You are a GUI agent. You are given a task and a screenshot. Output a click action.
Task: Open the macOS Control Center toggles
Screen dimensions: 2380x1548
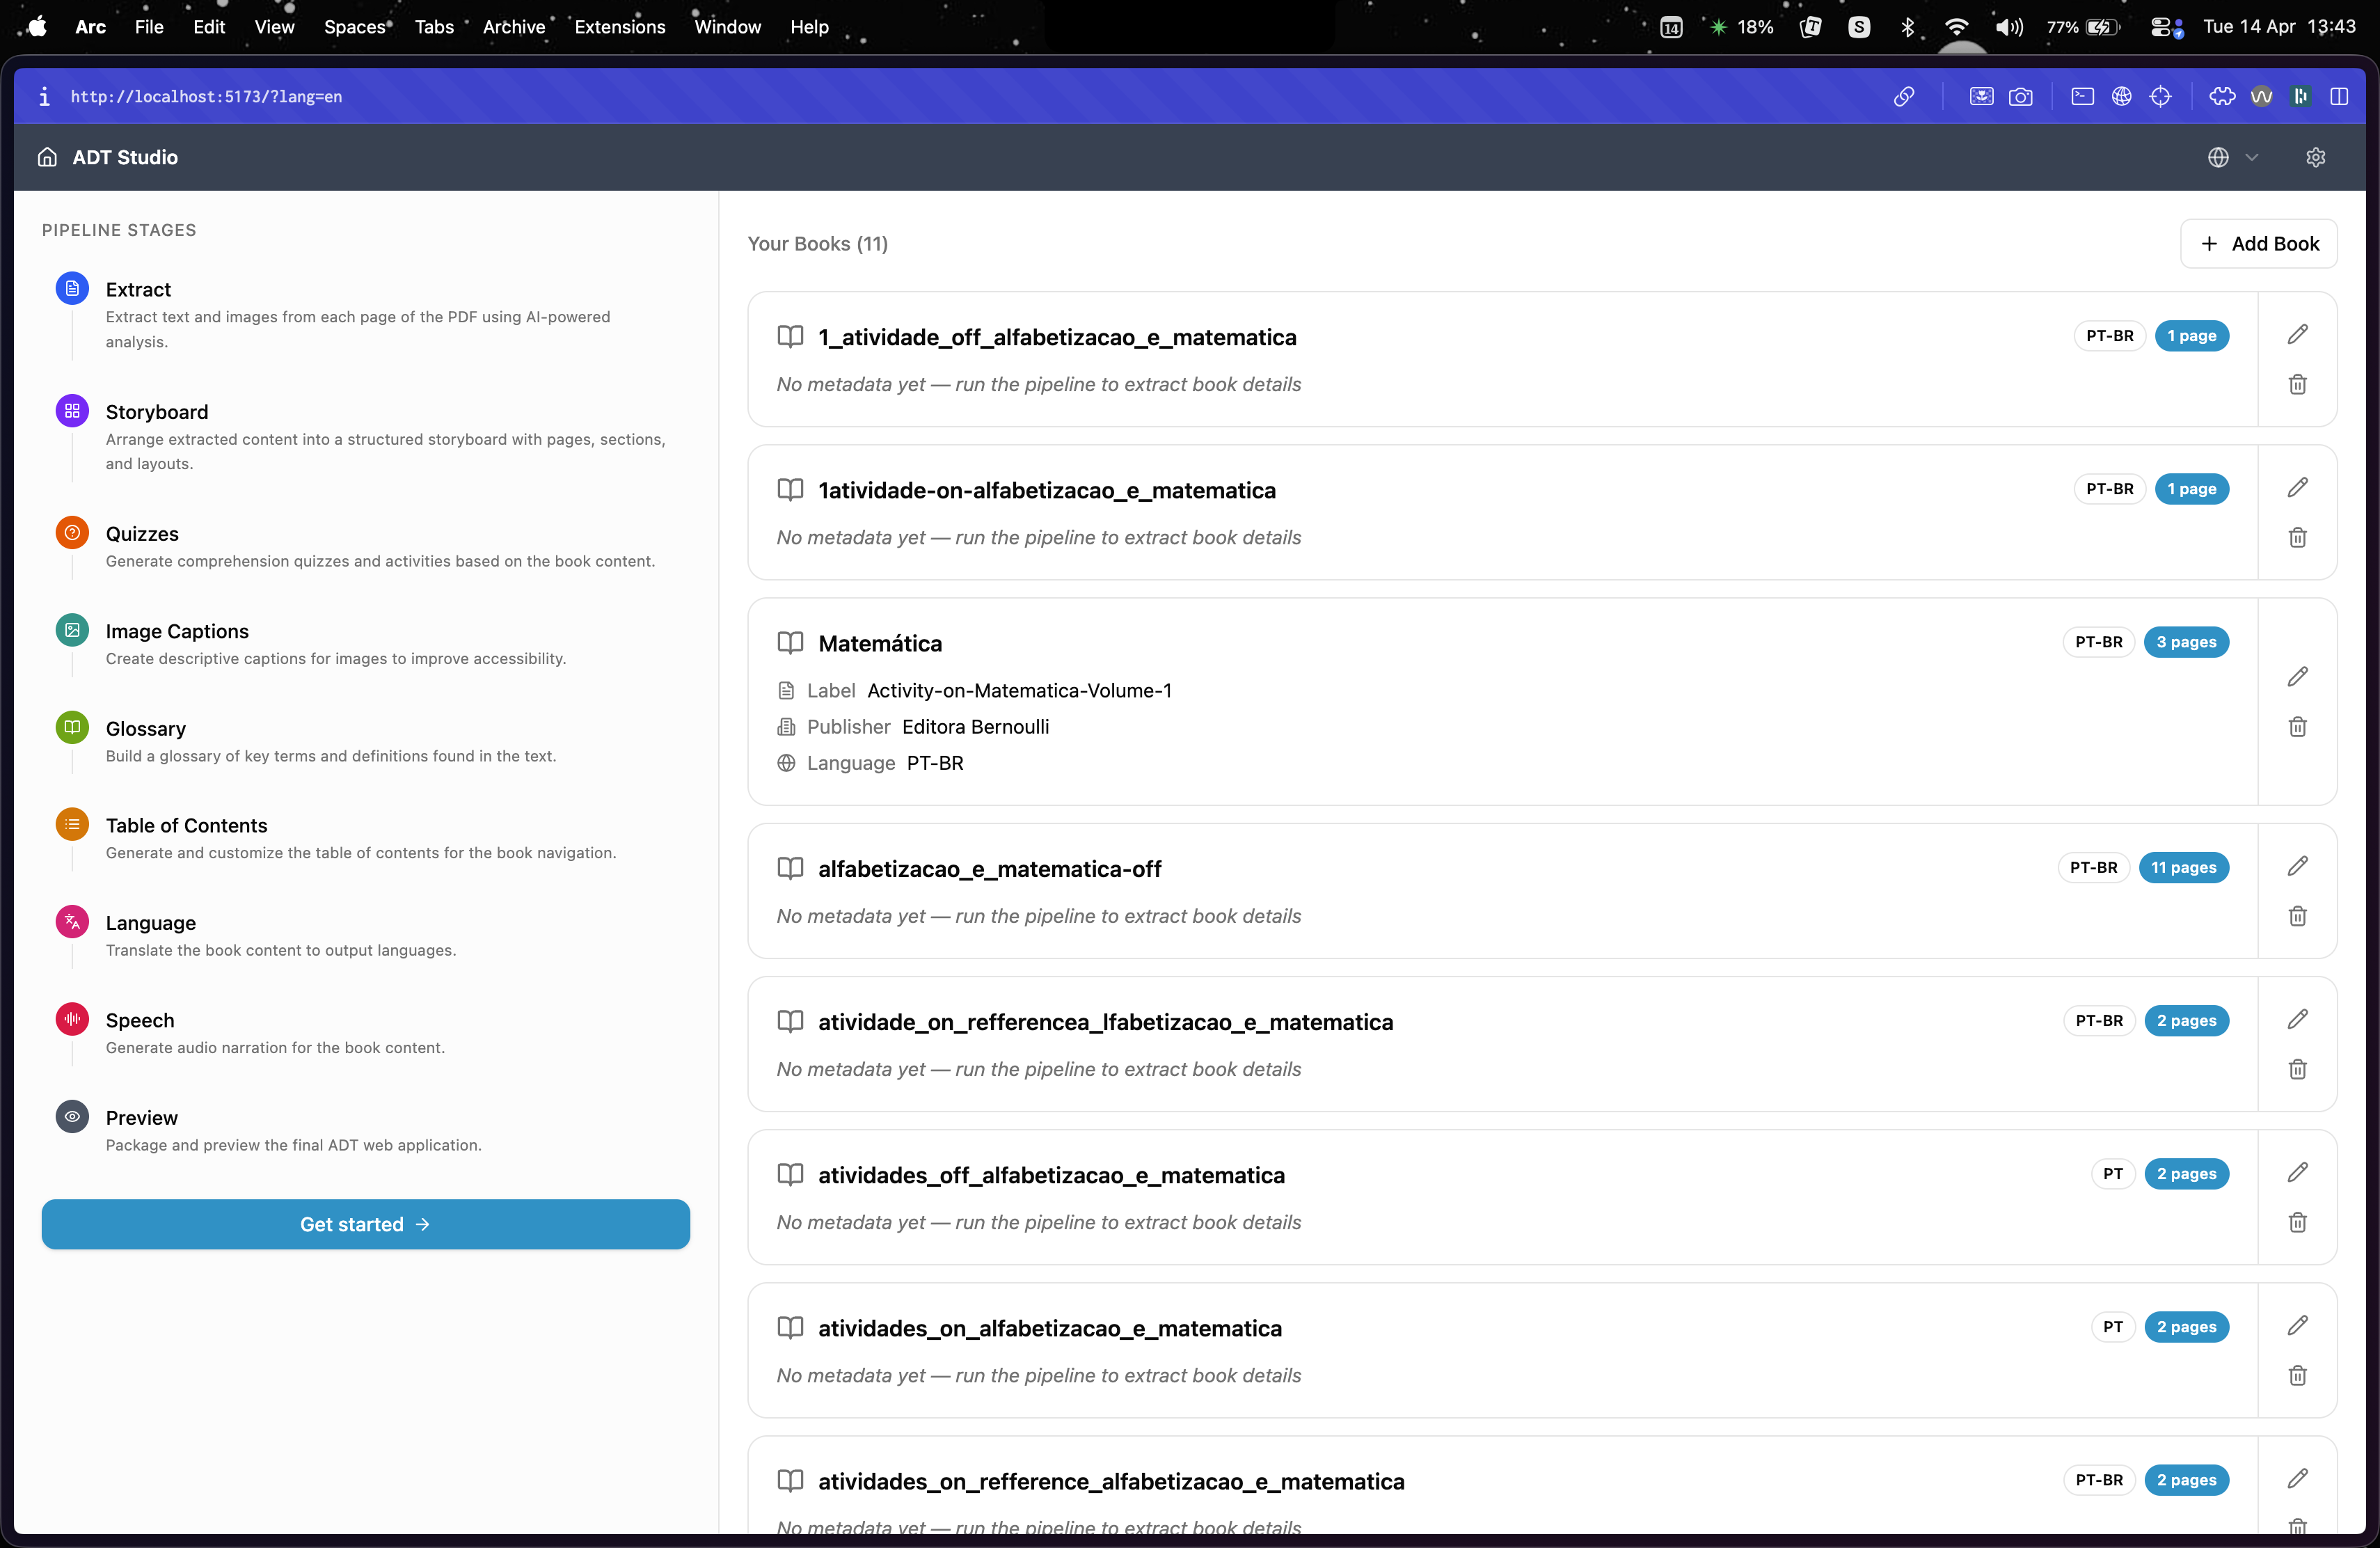tap(2166, 27)
